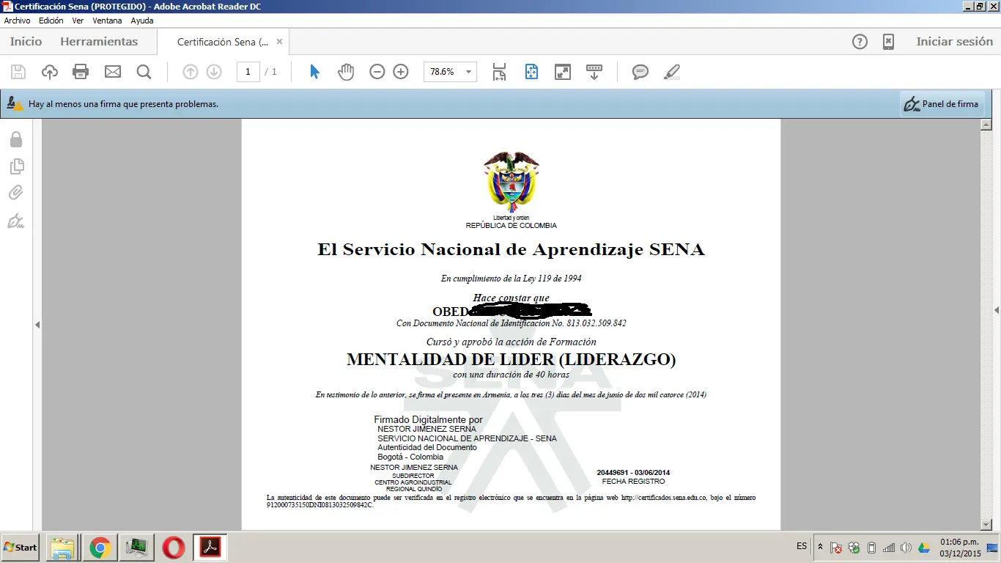Open the Ventana menu
Viewport: 1001px width, 563px height.
[107, 21]
